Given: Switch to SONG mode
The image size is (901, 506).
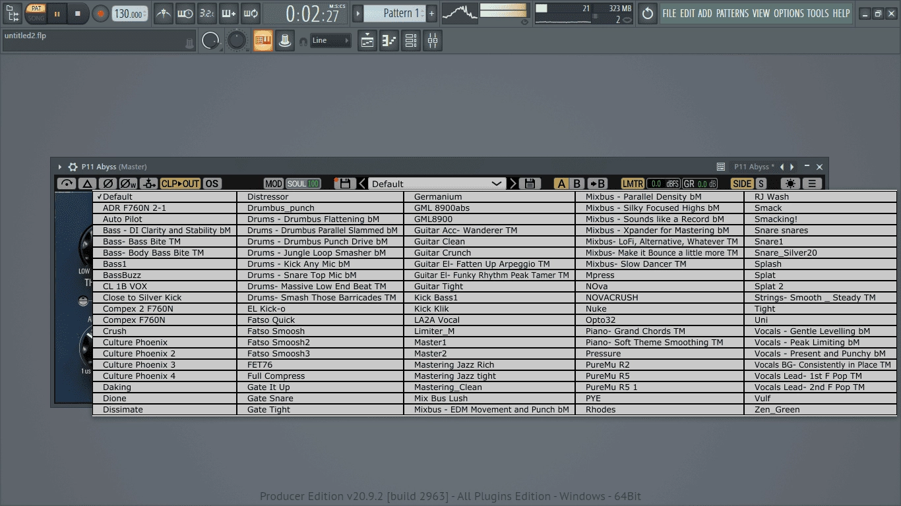Looking at the screenshot, I should pyautogui.click(x=36, y=18).
